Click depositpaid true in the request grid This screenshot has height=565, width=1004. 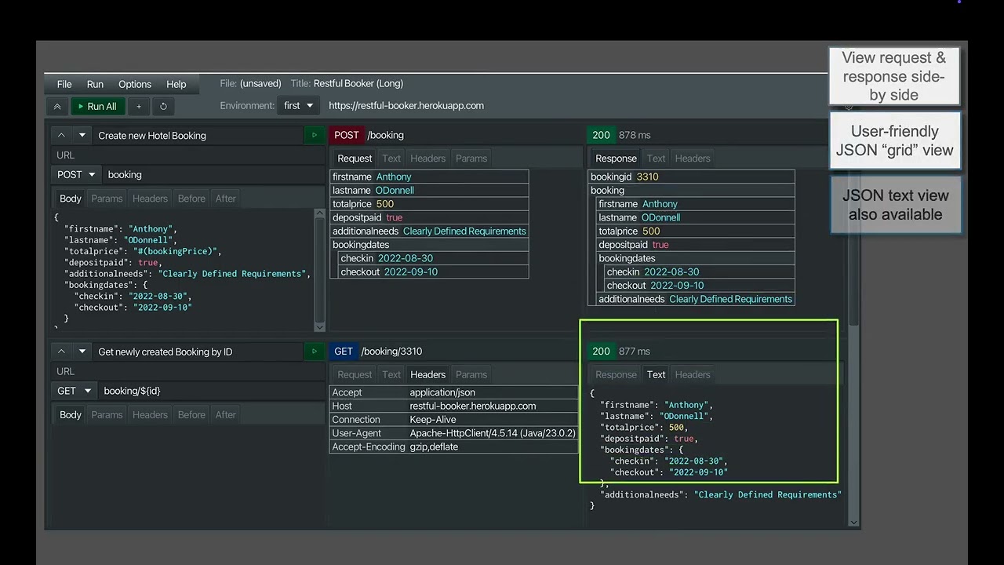point(429,217)
